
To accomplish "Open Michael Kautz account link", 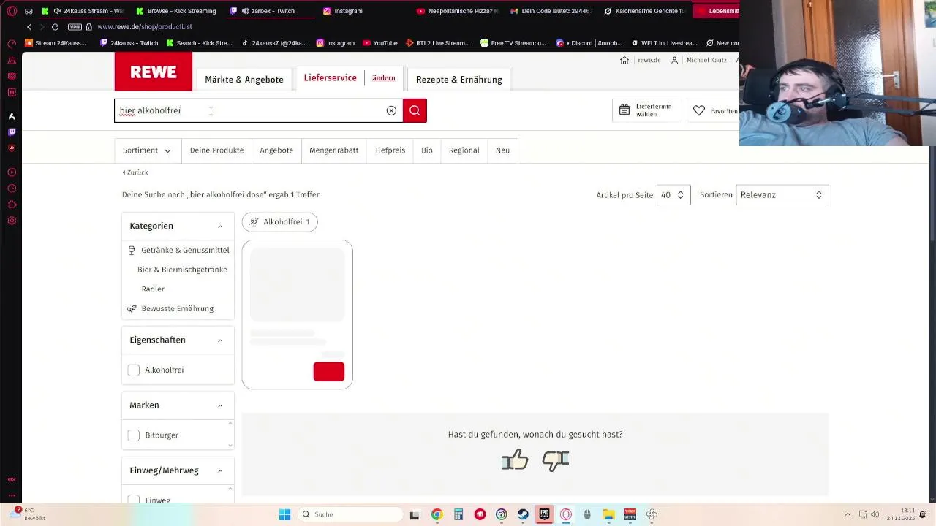I will 699,60.
